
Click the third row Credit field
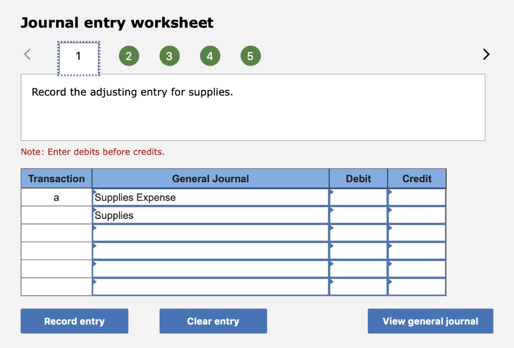(417, 233)
